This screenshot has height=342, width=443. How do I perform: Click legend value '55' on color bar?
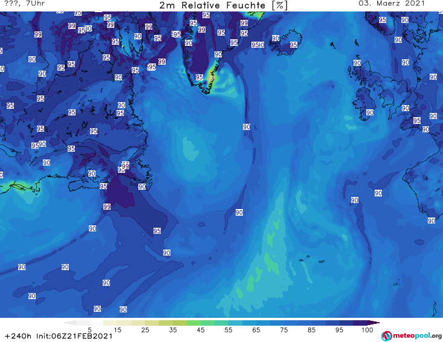pyautogui.click(x=228, y=330)
